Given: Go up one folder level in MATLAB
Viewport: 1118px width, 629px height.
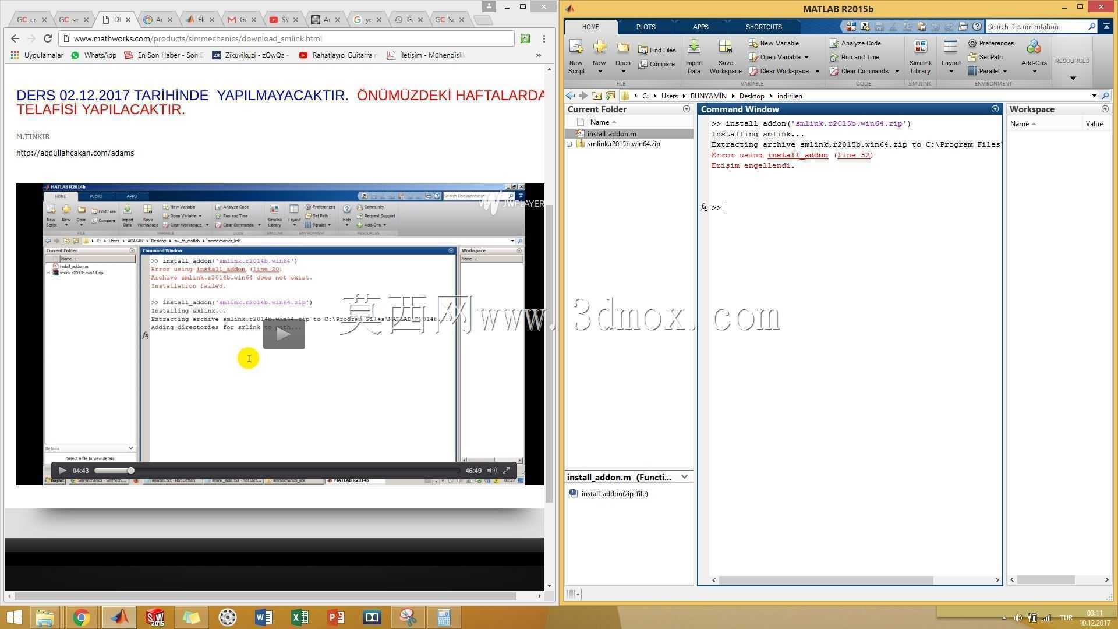Looking at the screenshot, I should (x=597, y=96).
